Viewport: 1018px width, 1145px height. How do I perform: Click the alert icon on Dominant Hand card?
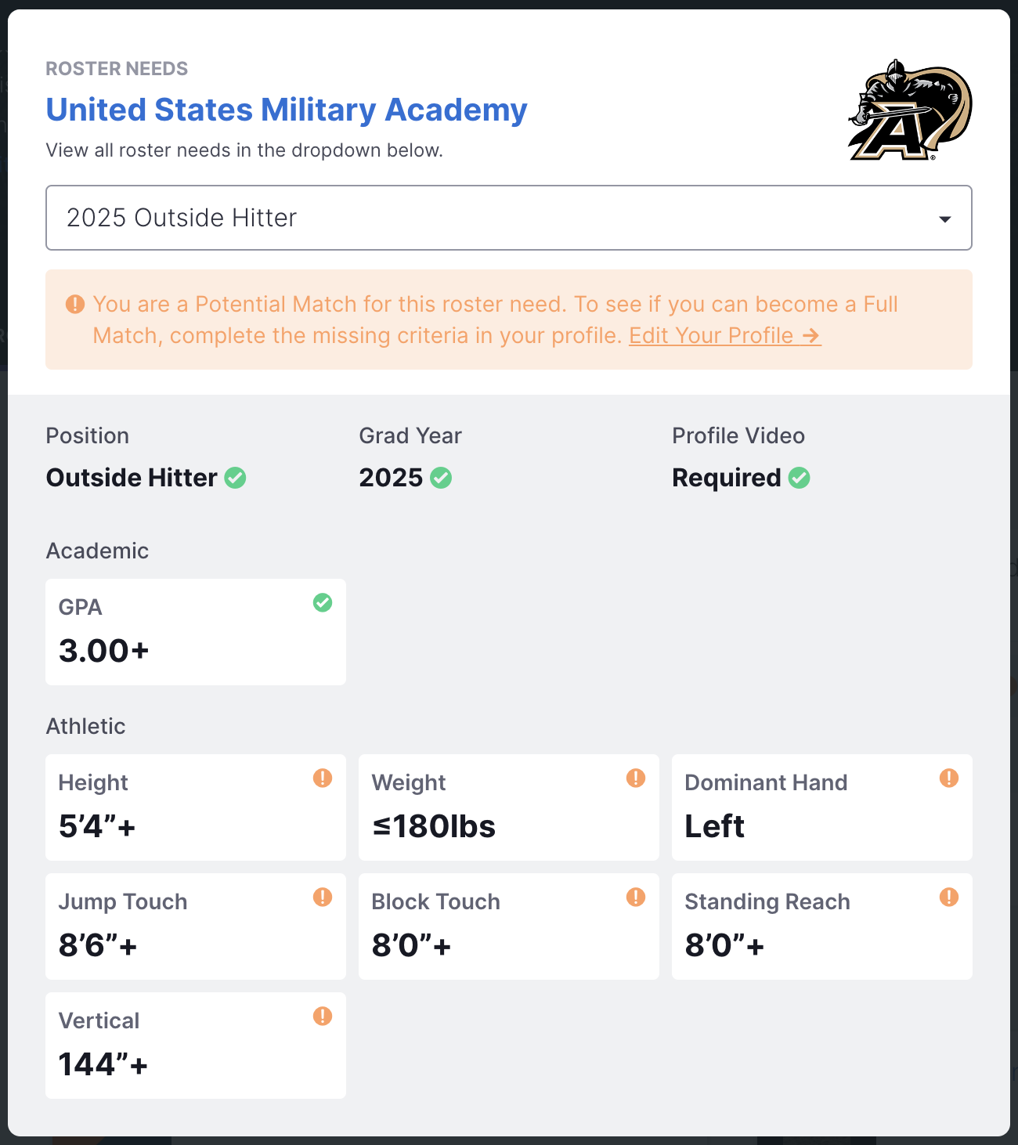pos(949,778)
